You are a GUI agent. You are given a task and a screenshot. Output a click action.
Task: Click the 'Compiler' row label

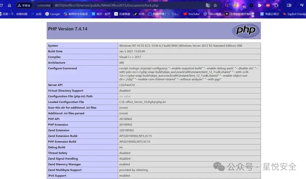[x=54, y=57]
